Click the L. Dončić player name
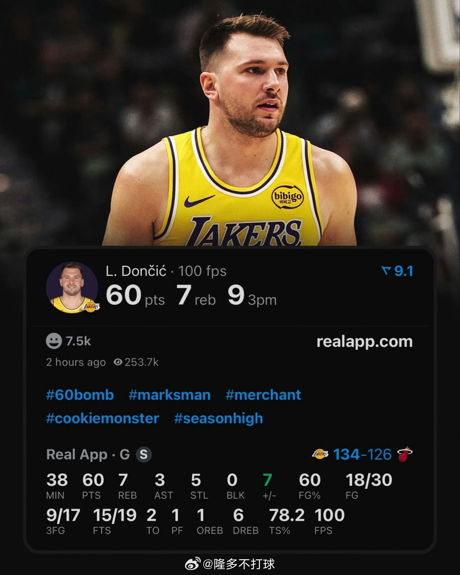The height and width of the screenshot is (575, 460). pos(136,271)
